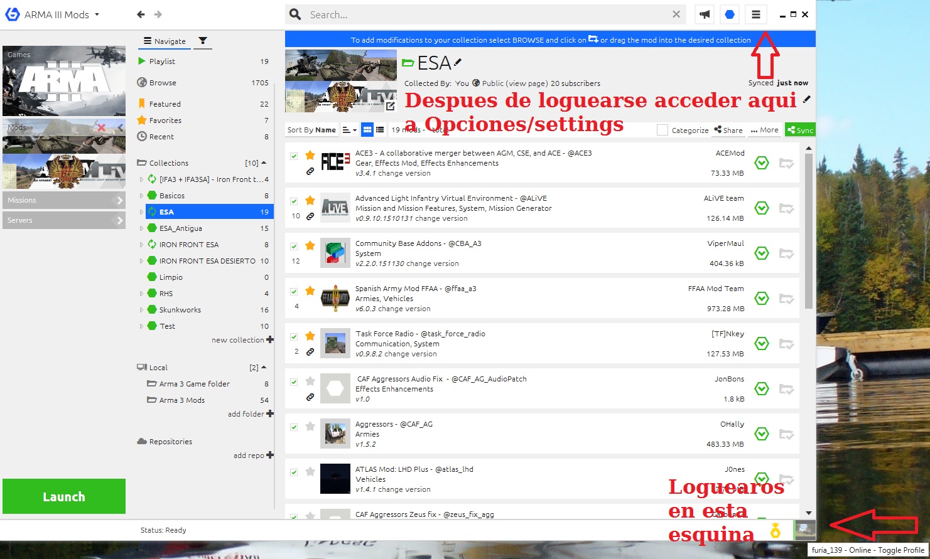This screenshot has height=559, width=930.
Task: Uncheck CAF Aggressors Audio Fix checkbox
Action: click(294, 381)
